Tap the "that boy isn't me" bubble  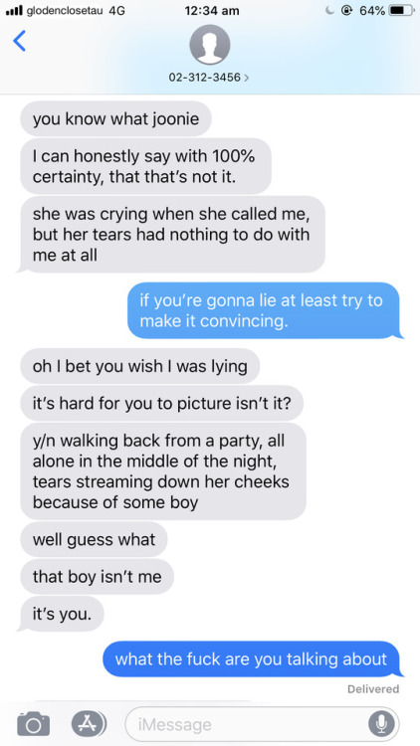coord(98,577)
